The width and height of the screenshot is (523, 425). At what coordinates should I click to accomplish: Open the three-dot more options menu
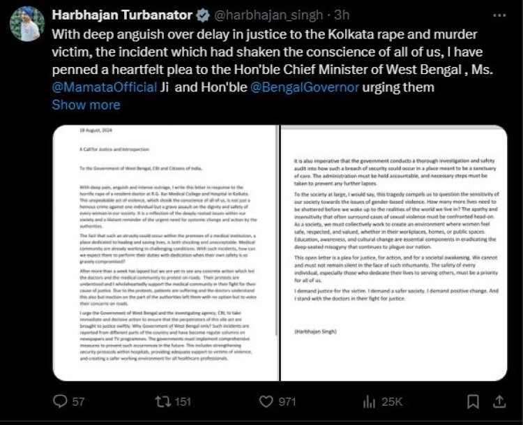[x=499, y=15]
